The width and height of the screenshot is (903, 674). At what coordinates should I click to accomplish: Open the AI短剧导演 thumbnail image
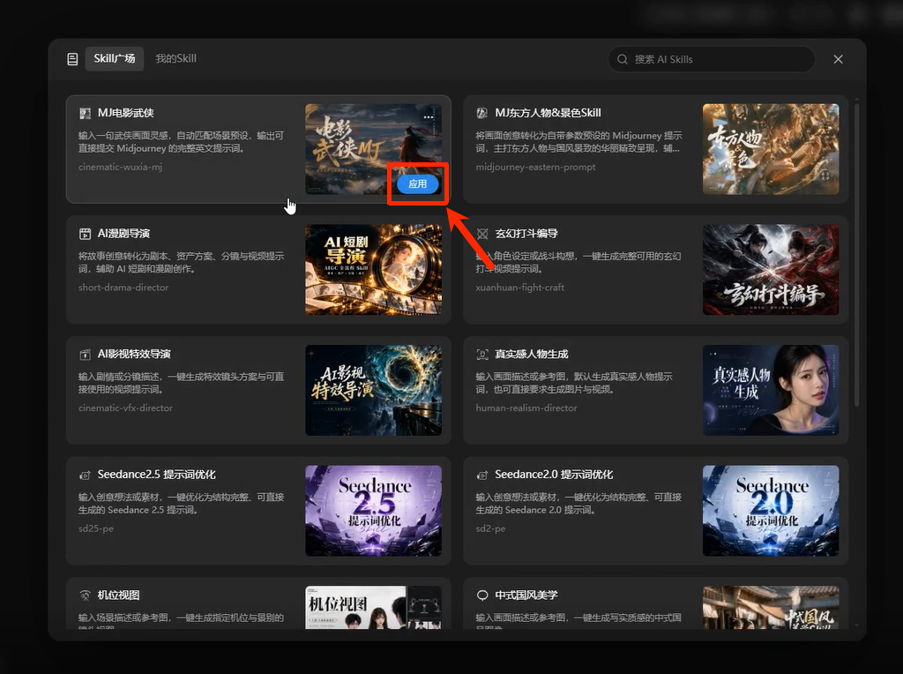(x=373, y=270)
